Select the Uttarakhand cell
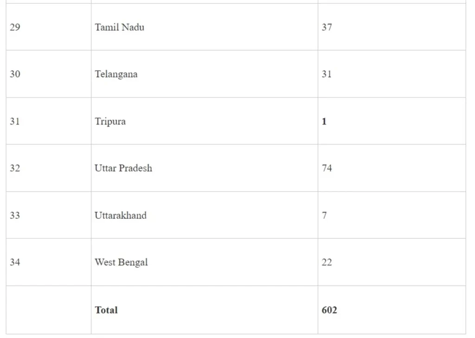The width and height of the screenshot is (475, 338). (121, 216)
